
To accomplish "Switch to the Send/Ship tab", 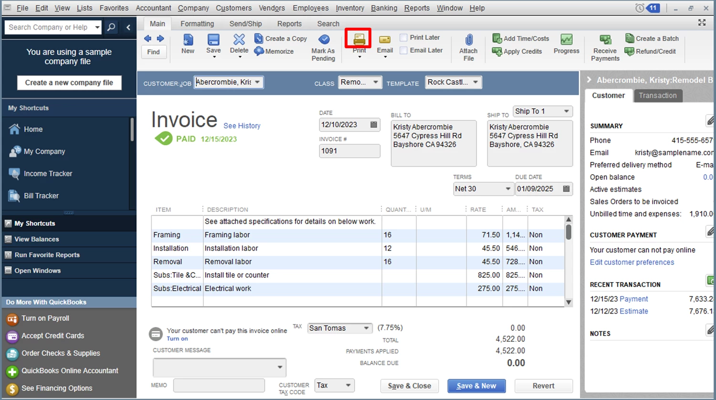I will [x=245, y=24].
